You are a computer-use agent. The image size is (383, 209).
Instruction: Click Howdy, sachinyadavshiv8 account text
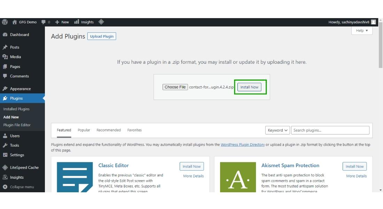[x=349, y=22]
